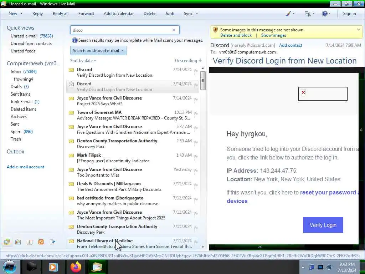The width and height of the screenshot is (365, 274).
Task: Open Windows Live Mail taskbar icon
Action: (x=97, y=267)
